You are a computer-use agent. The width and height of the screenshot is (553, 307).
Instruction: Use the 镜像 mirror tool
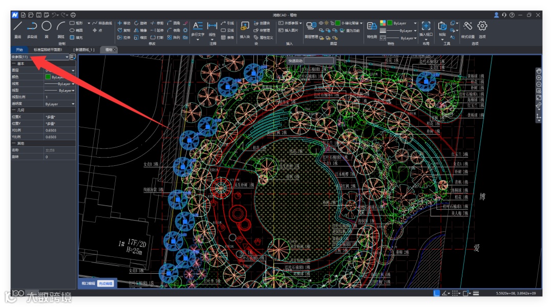pyautogui.click(x=140, y=30)
